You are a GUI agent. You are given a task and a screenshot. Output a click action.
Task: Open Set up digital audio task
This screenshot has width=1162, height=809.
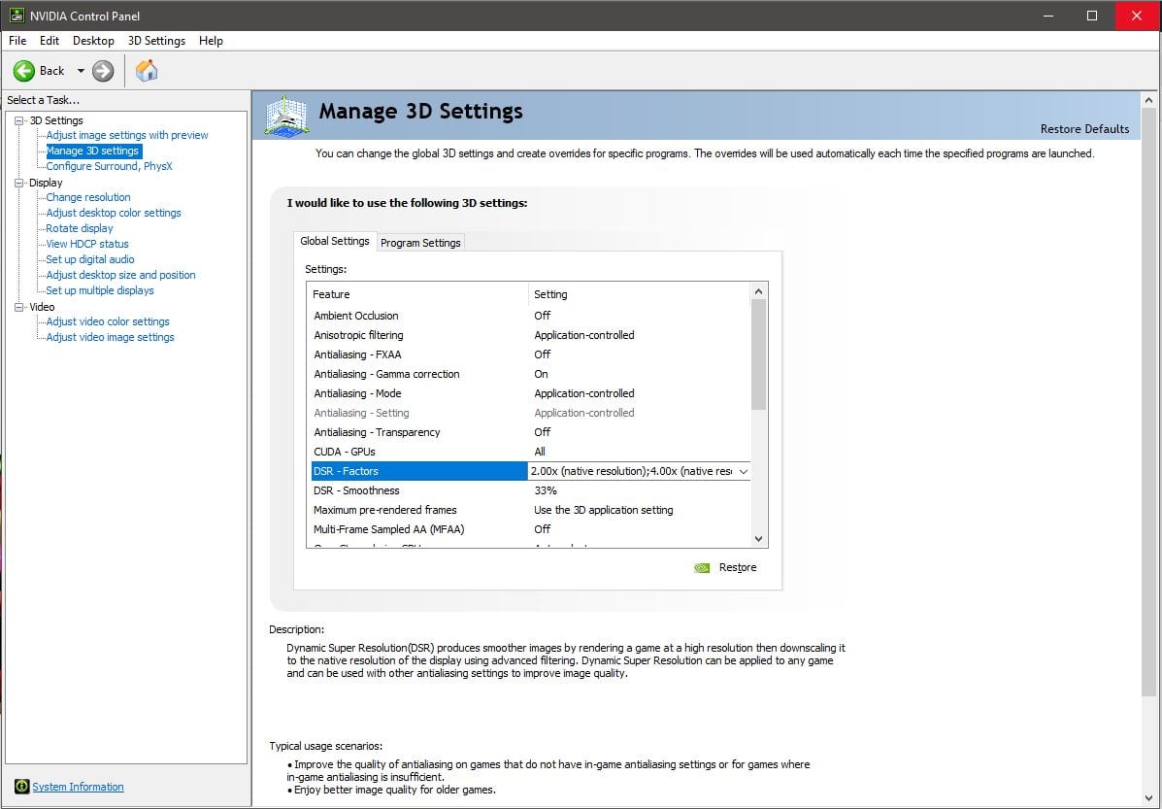click(x=89, y=259)
